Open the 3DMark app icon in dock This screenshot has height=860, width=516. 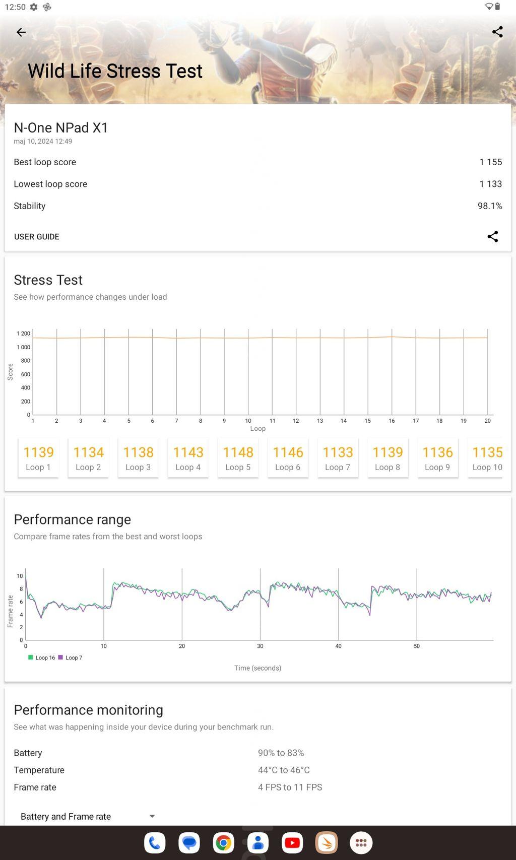[x=327, y=842]
